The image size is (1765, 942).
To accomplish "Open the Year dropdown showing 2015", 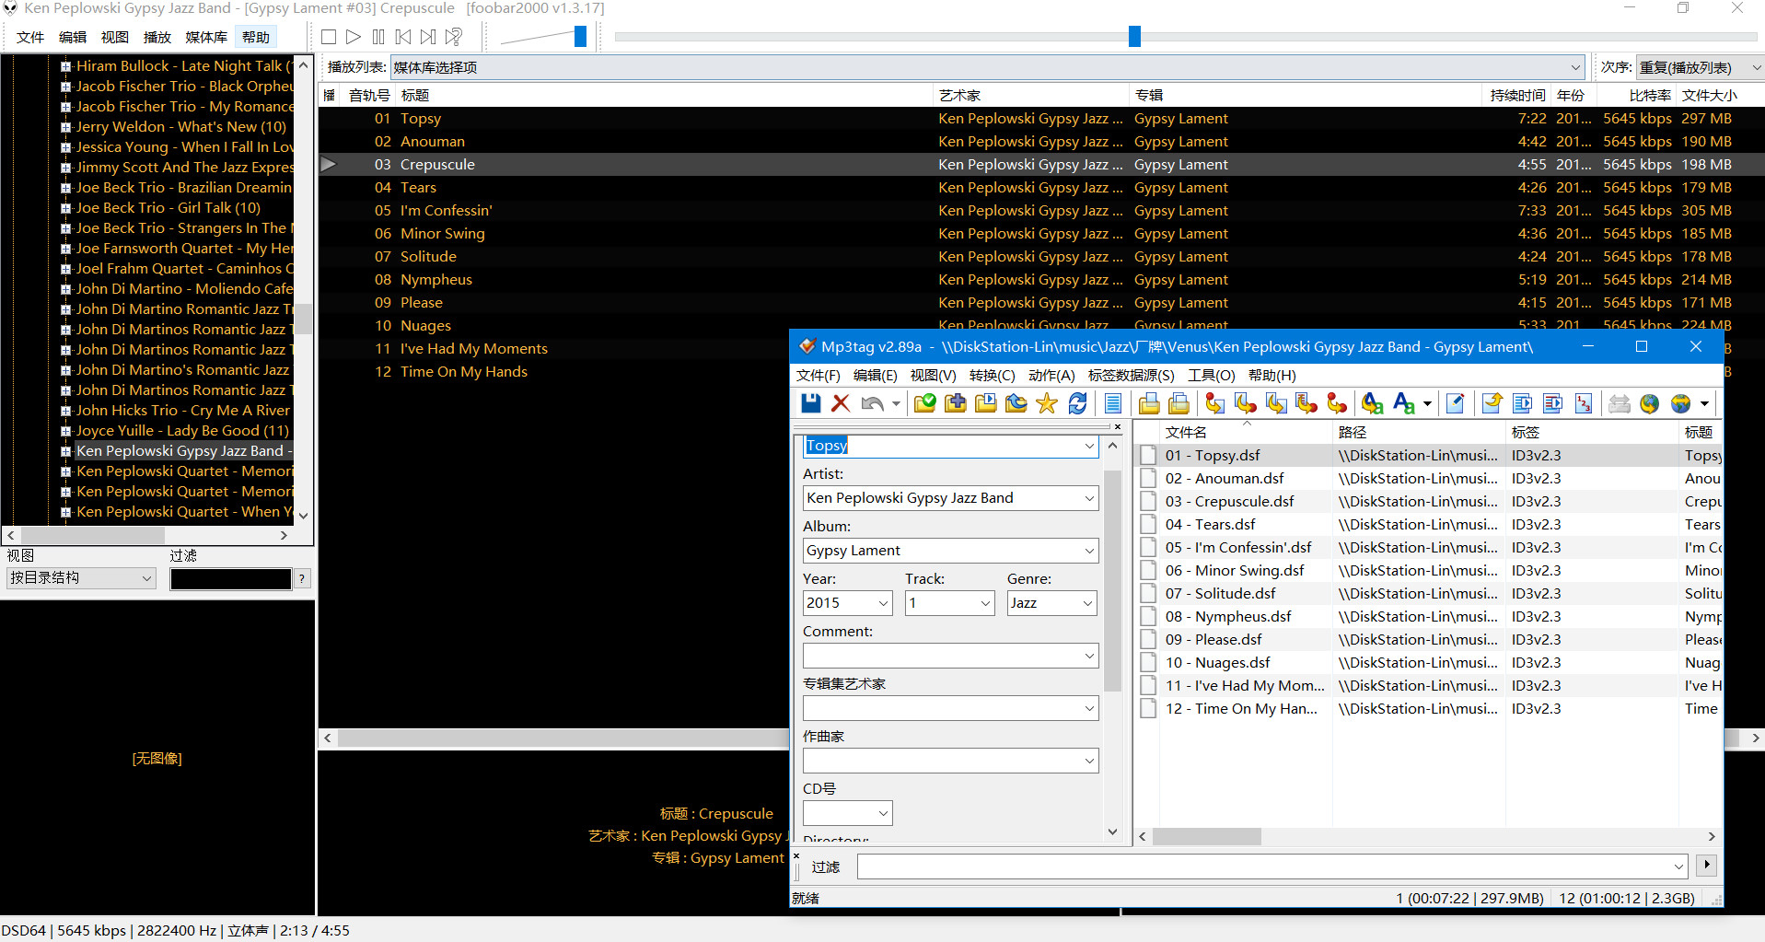I will coord(884,603).
